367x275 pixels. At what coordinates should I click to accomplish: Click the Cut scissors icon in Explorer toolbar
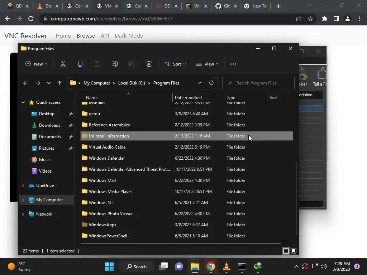point(63,64)
